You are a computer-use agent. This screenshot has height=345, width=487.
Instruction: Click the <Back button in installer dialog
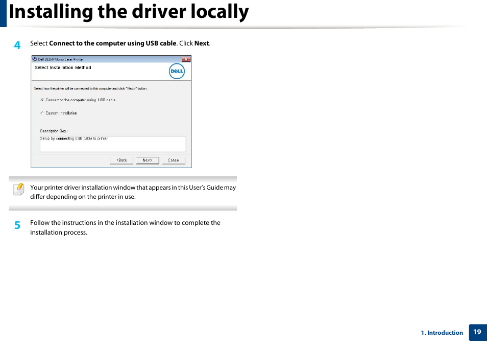(121, 160)
